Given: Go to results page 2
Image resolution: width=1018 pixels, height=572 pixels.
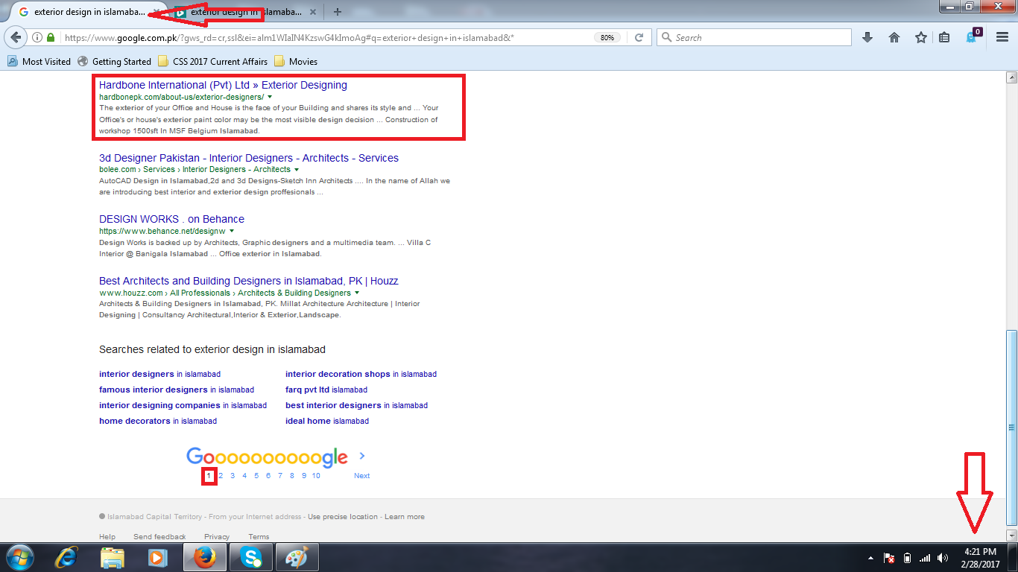Looking at the screenshot, I should point(221,475).
